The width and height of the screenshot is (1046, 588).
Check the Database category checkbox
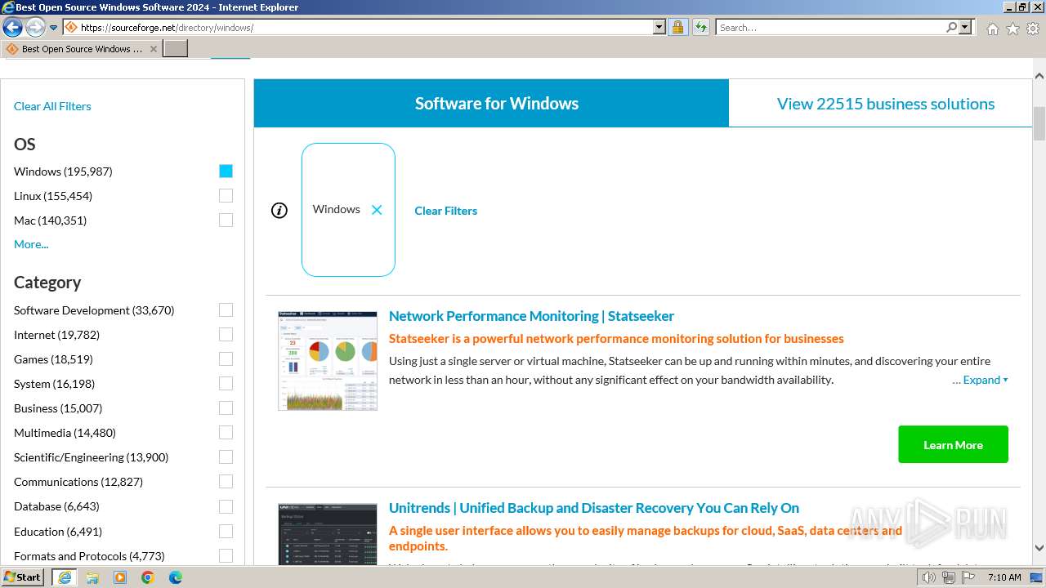point(226,506)
